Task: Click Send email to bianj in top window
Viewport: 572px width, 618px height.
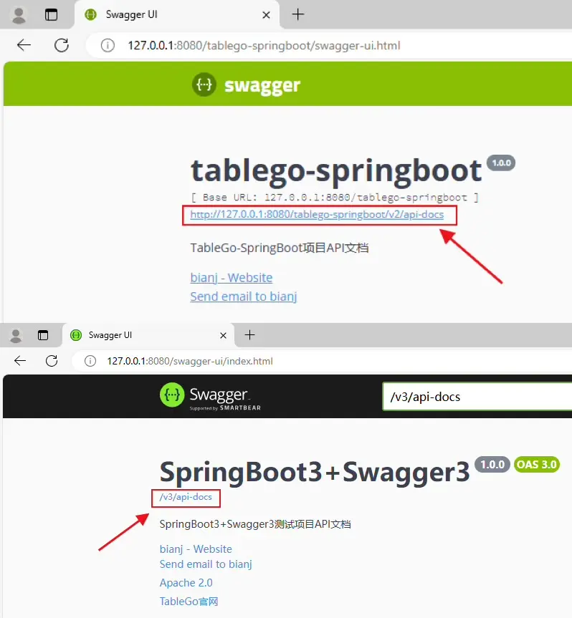Action: (244, 296)
